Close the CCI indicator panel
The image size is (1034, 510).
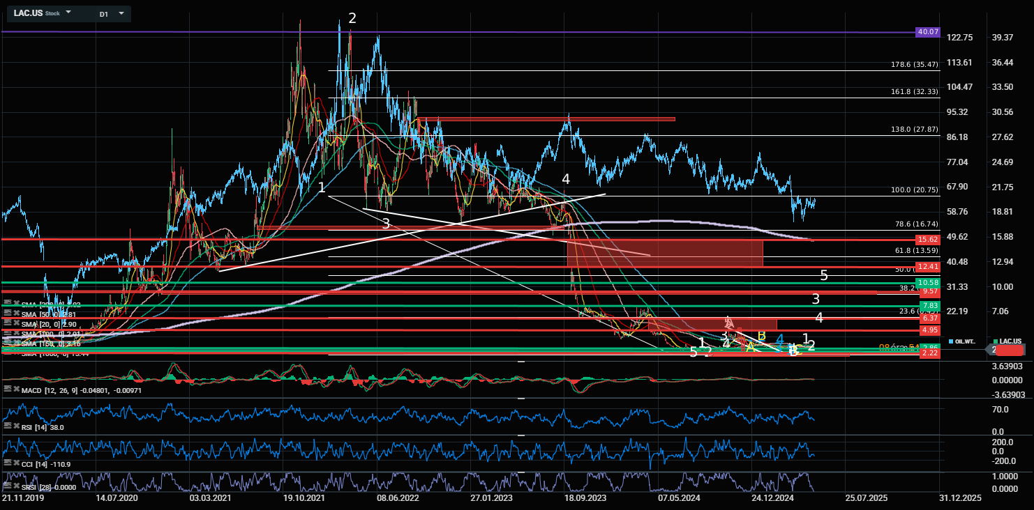click(x=16, y=463)
